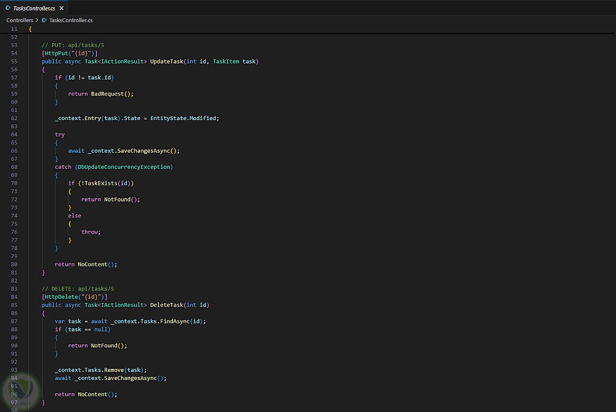Select the TasksController.cs editor tab
Viewport: 616px width, 412px height.
34,8
